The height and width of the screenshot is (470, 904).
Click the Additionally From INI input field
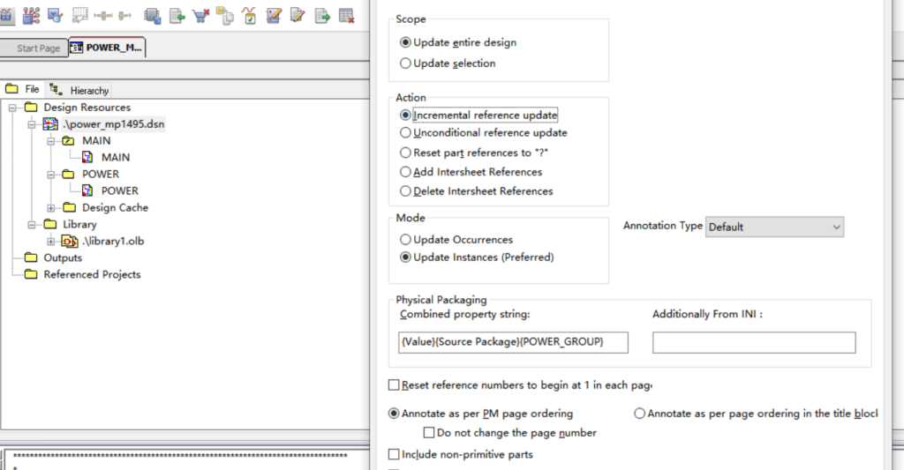coord(754,342)
